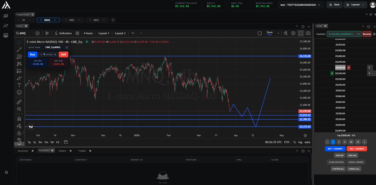Open the Indicators dialog
The height and width of the screenshot is (185, 376).
(63, 33)
